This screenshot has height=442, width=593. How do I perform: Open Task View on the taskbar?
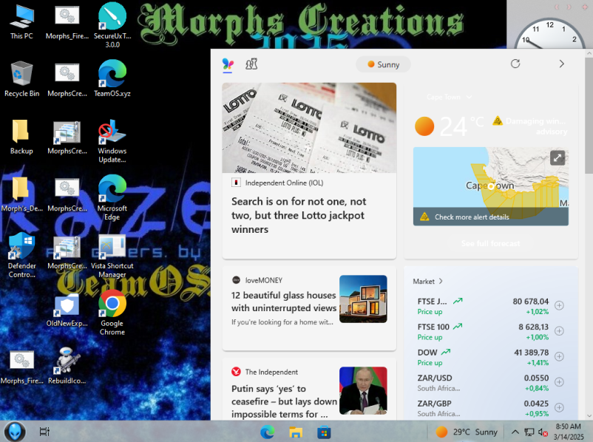(44, 432)
